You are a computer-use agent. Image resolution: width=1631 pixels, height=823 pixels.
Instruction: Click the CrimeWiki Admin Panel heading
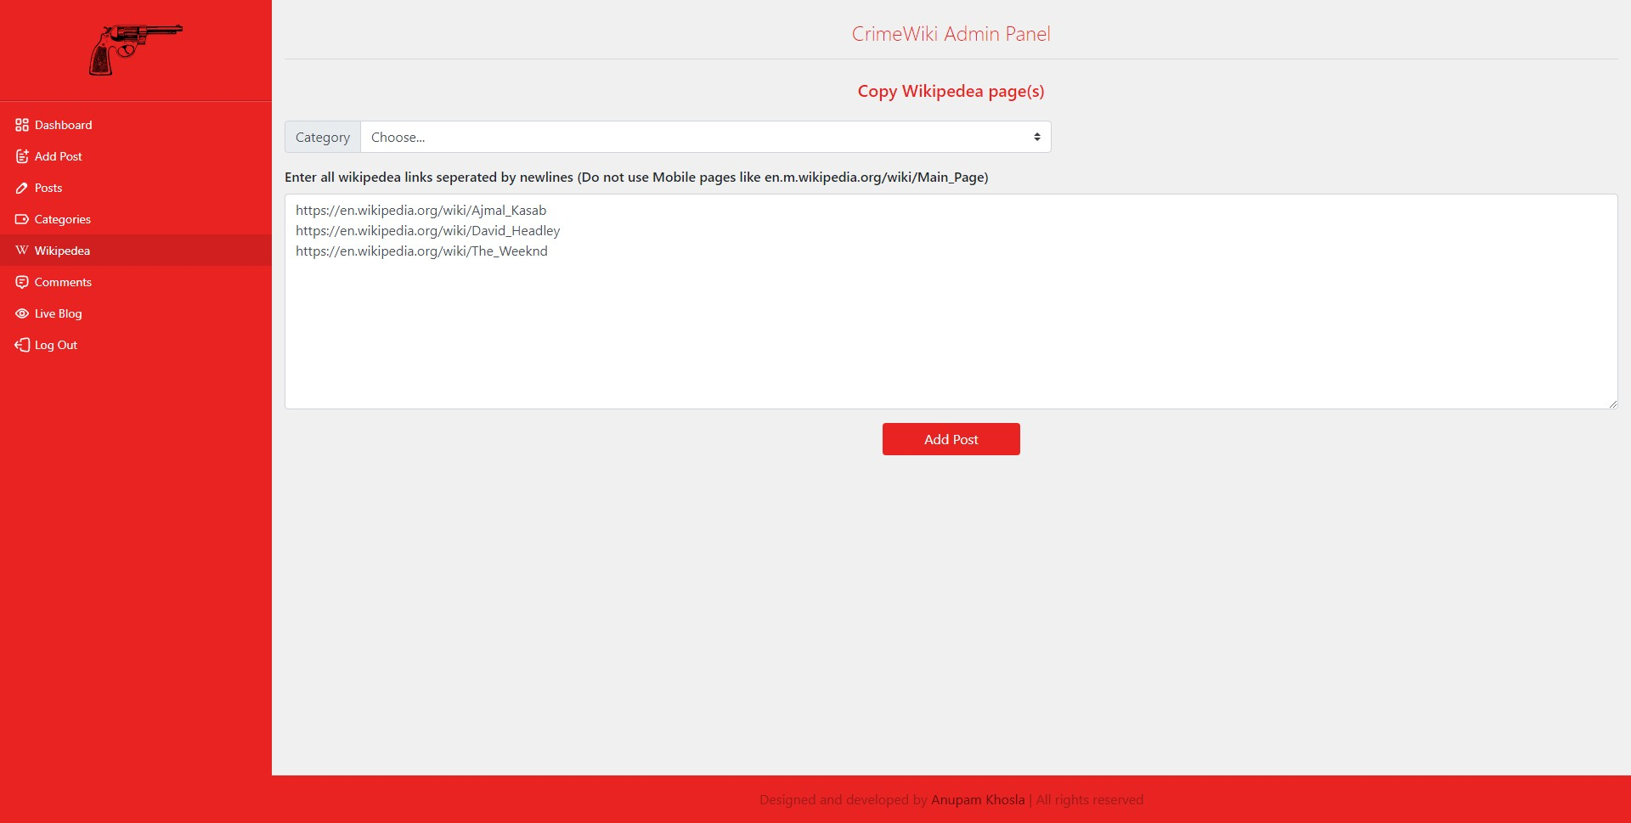click(x=951, y=34)
